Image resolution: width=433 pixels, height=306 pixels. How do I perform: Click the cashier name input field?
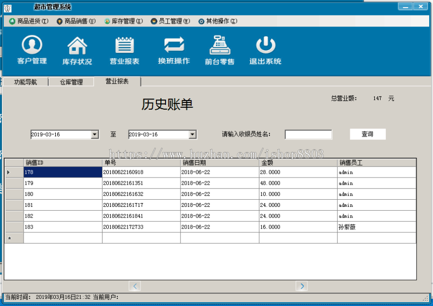(x=308, y=134)
